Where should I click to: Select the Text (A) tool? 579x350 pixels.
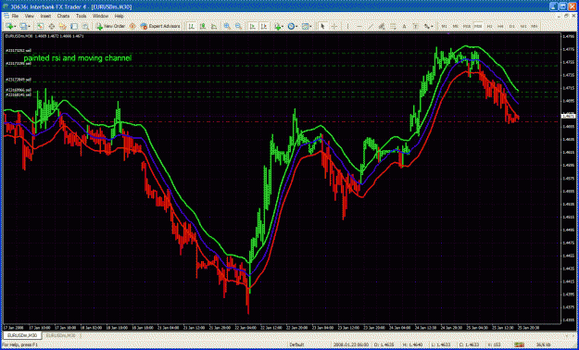pyautogui.click(x=404, y=26)
